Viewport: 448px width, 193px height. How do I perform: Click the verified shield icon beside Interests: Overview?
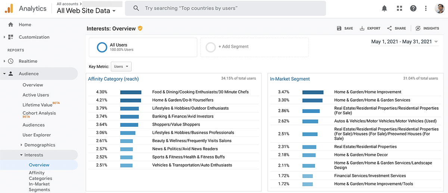[140, 28]
